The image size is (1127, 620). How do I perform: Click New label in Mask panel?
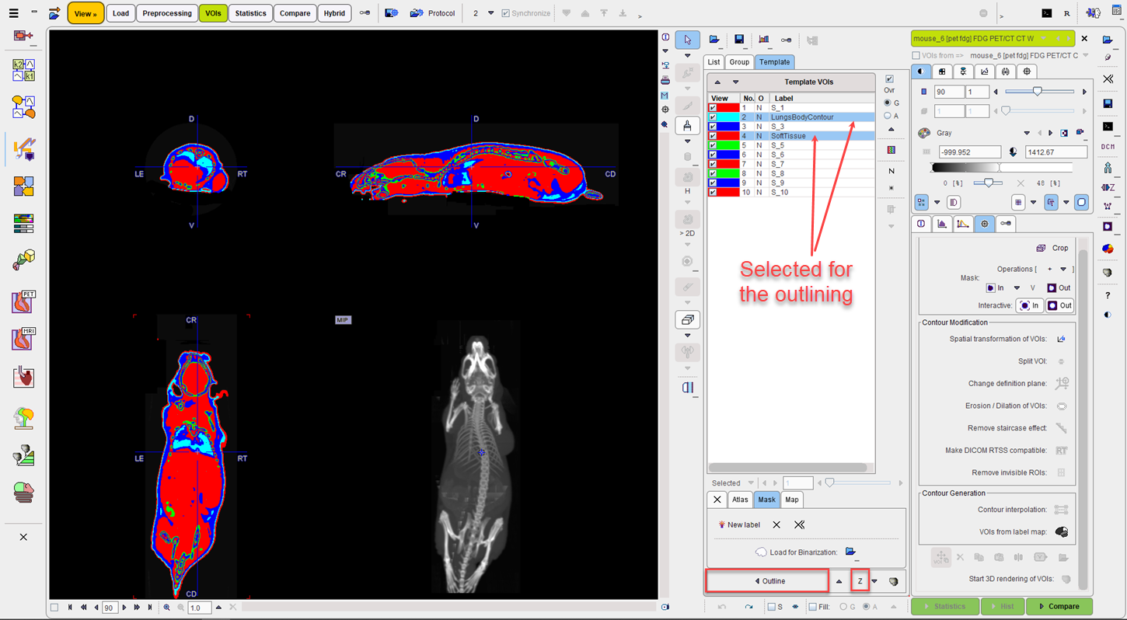coord(739,524)
